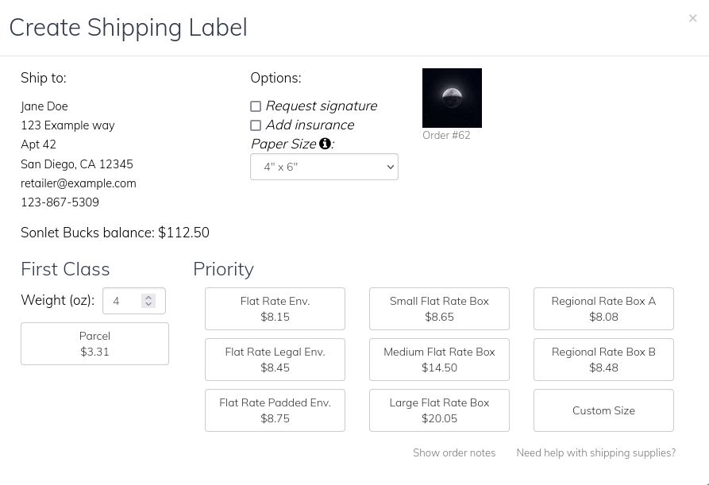Select Regional Rate Box A

[603, 309]
